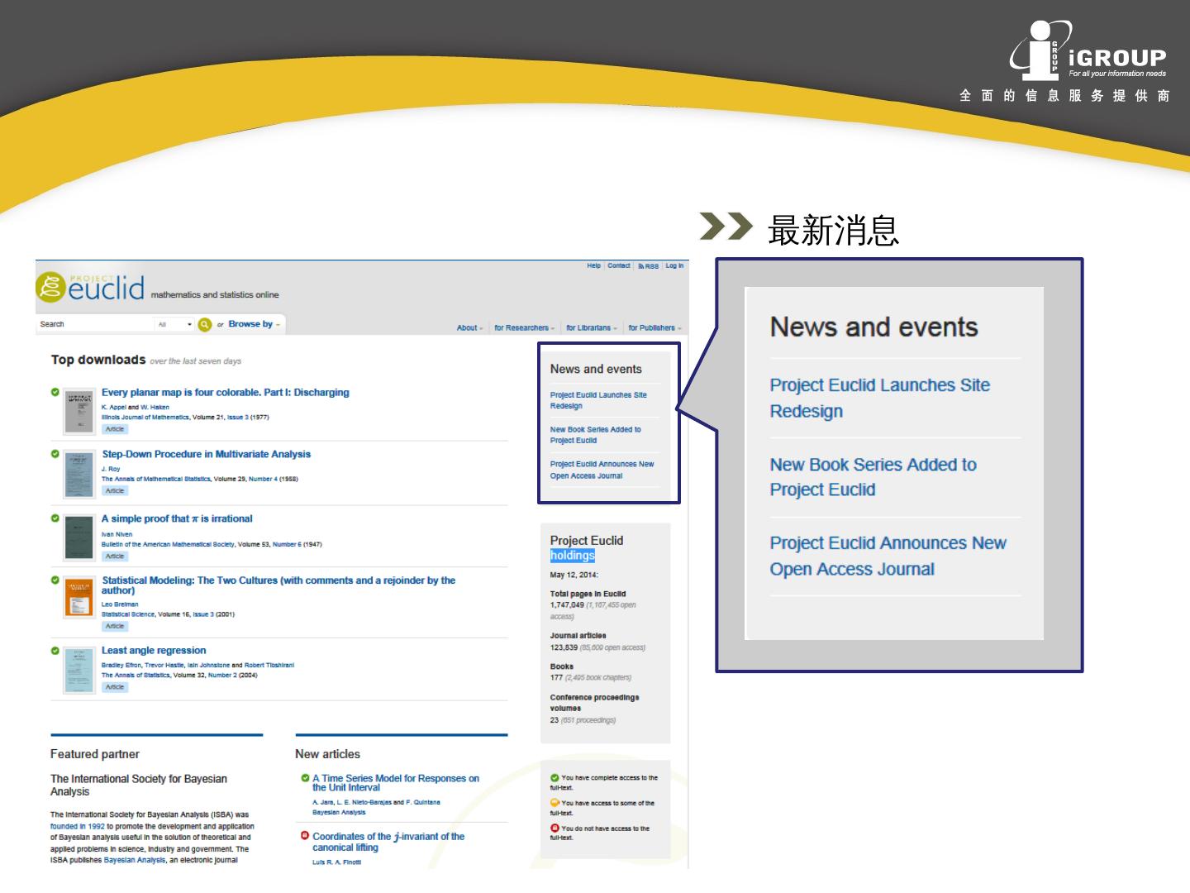Open The Annals of Mathematical Statistics link
Screen dimensions: 1190x893
click(x=156, y=479)
